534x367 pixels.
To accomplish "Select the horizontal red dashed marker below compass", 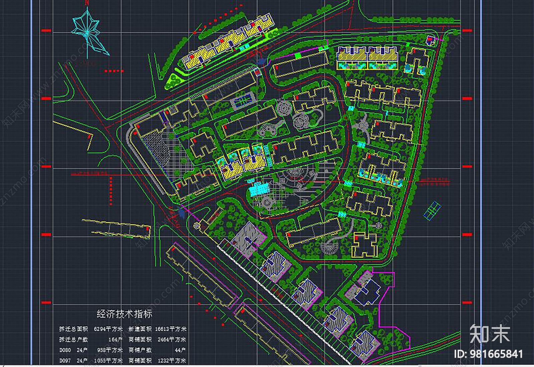I will click(114, 71).
